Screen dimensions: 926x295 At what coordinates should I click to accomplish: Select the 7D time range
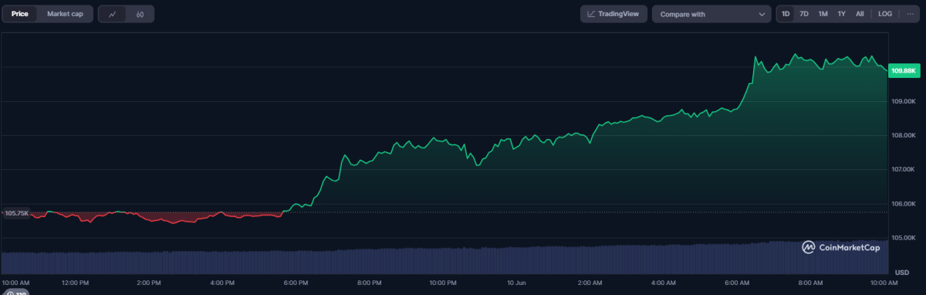coord(804,14)
